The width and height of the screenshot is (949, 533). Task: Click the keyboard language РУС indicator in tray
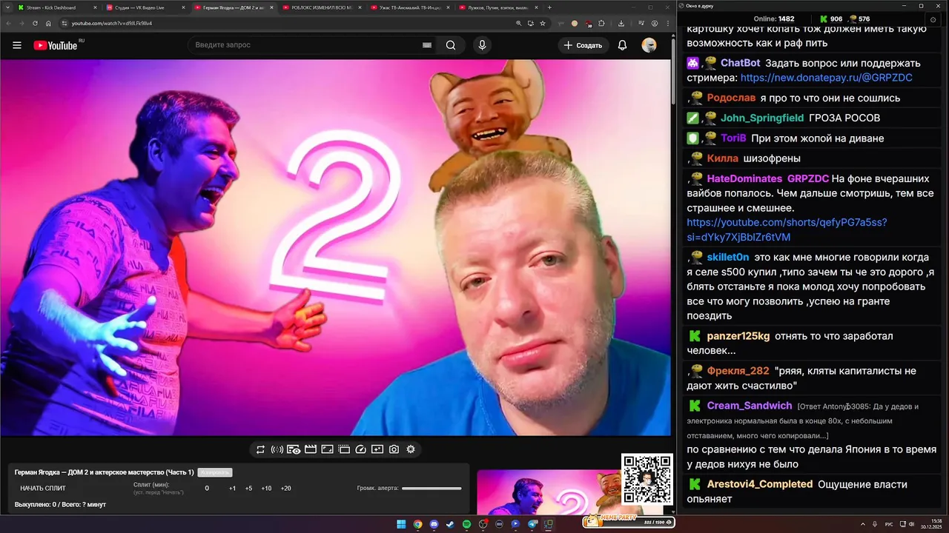[x=889, y=524]
